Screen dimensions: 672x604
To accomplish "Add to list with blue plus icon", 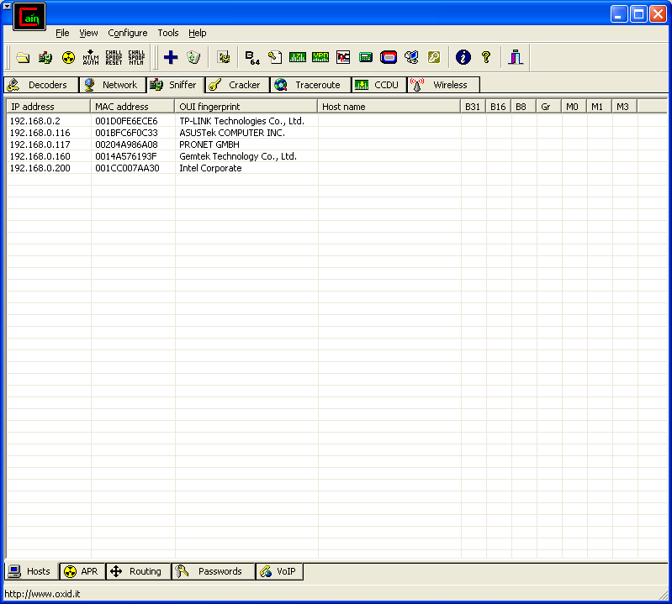I will (171, 57).
